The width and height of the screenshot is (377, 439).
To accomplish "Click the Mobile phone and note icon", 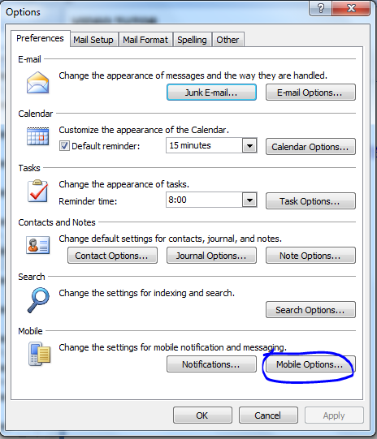I will pyautogui.click(x=39, y=354).
